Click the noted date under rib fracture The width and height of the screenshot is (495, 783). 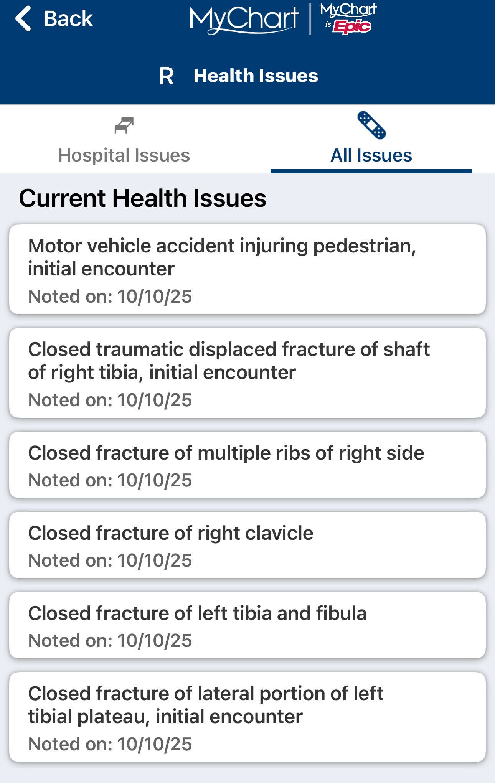point(110,480)
